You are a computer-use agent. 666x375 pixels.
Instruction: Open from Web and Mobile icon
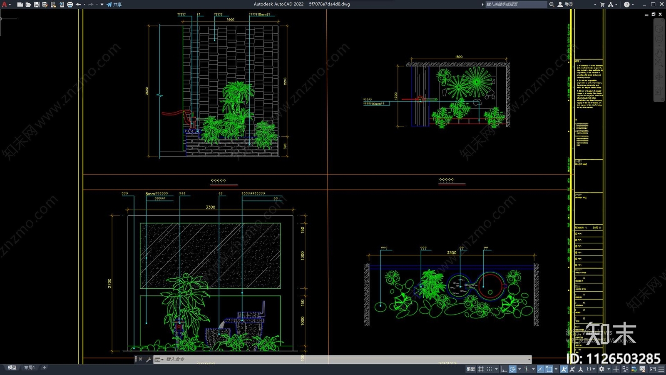point(53,5)
